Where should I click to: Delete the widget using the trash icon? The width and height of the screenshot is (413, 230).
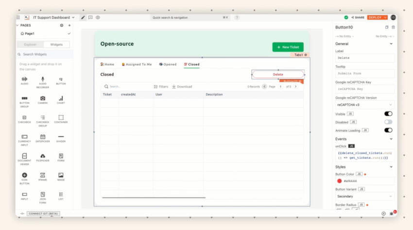pos(393,27)
